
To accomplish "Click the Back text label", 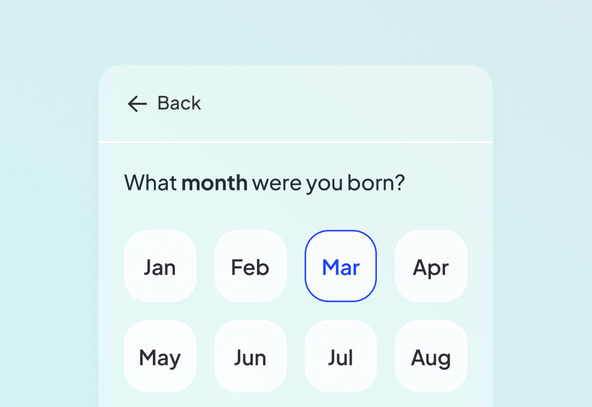I will click(179, 104).
